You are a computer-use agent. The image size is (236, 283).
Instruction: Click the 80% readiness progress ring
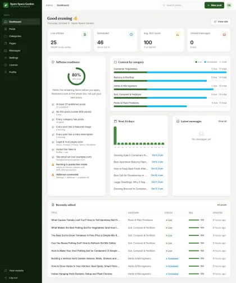76,76
